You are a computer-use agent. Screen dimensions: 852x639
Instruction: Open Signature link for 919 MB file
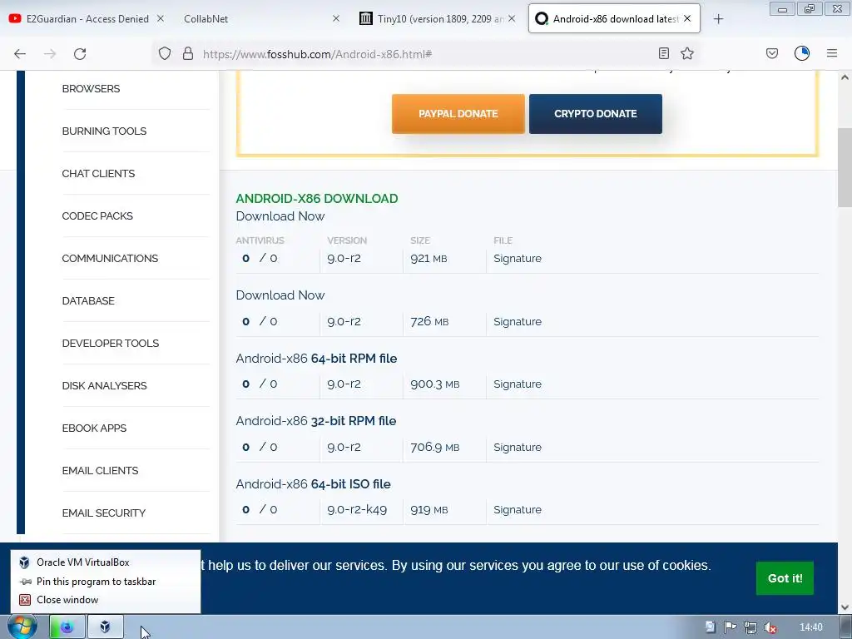point(518,510)
